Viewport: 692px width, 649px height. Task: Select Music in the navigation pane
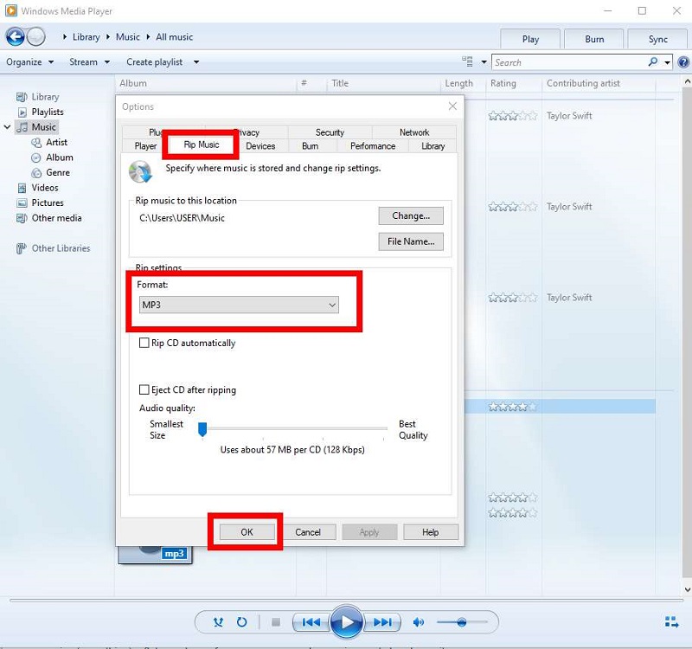coord(36,127)
